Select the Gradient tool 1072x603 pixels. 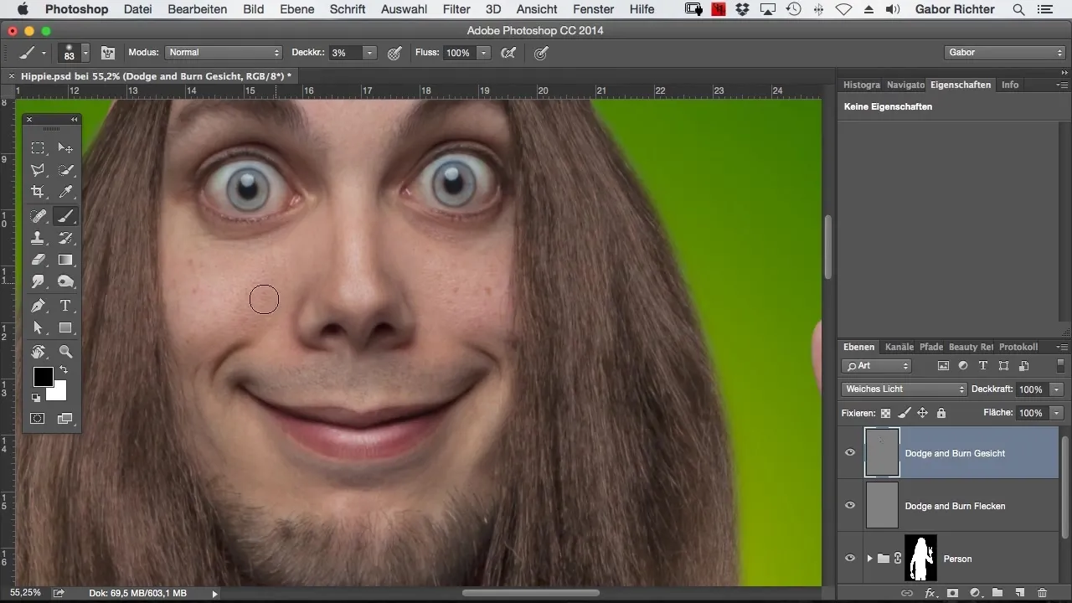(65, 260)
